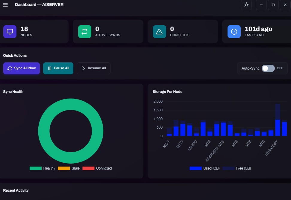This screenshot has width=291, height=200.
Task: Click the tall NEGATORY storage bar
Action: (278, 120)
